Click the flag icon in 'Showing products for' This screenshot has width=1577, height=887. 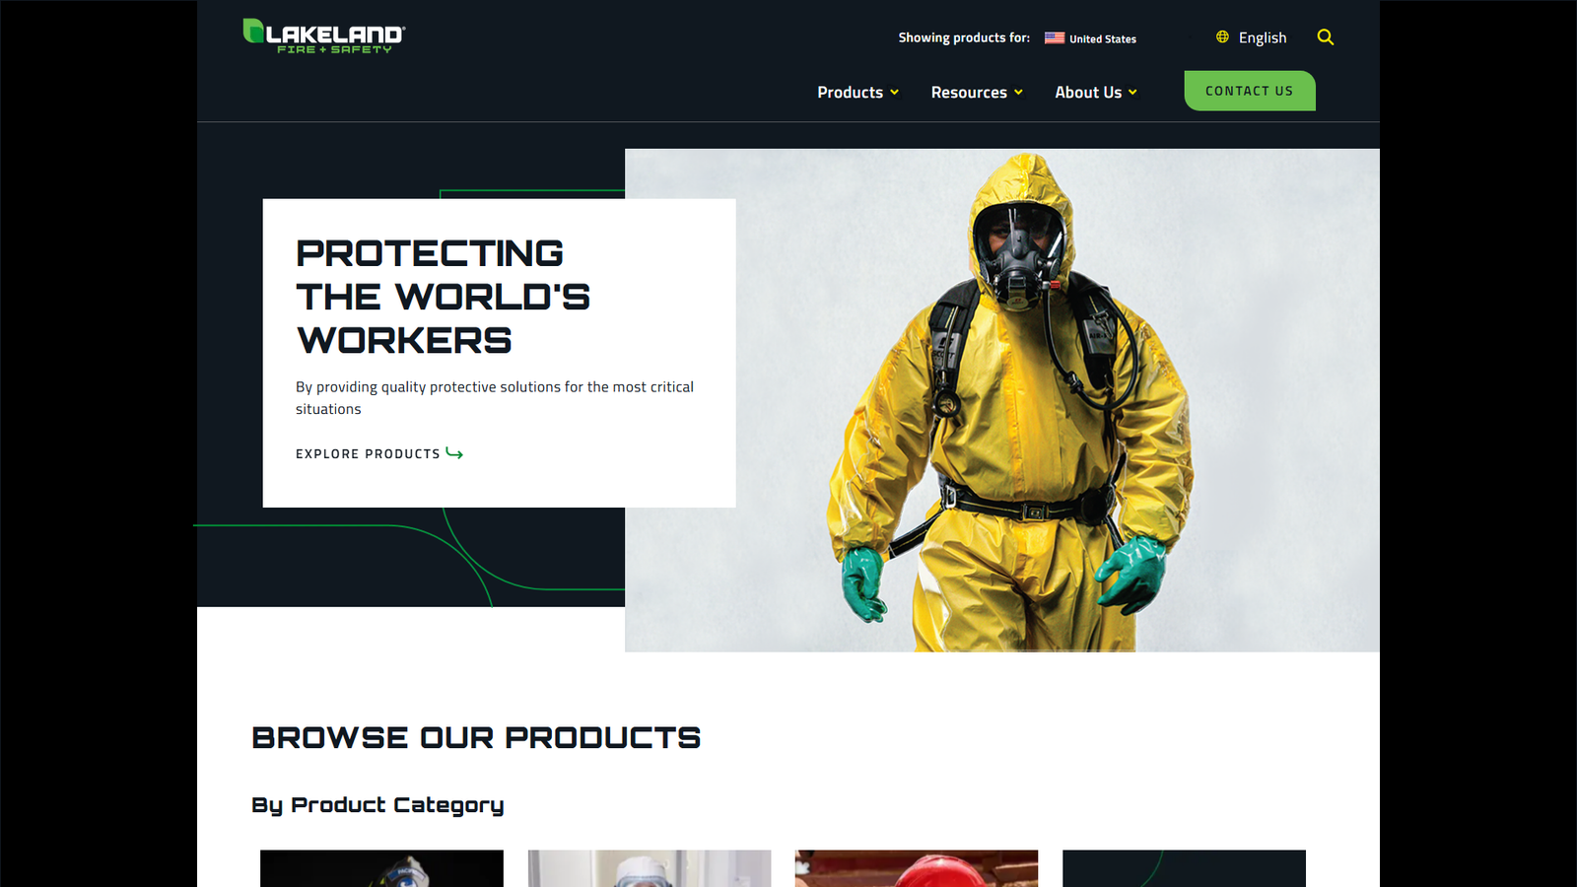click(1054, 37)
